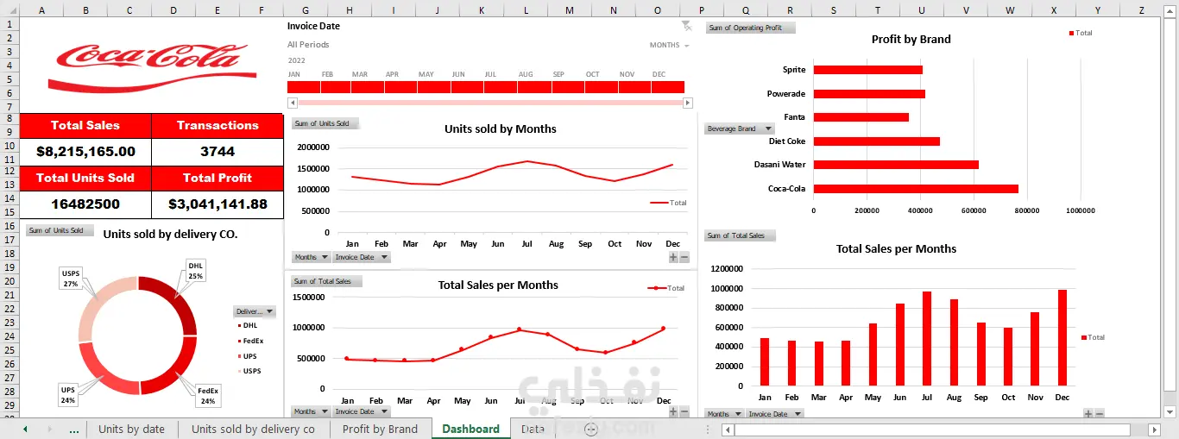This screenshot has height=439, width=1179.
Task: Click Sum of Units Sold button on the line chart
Action: tap(325, 123)
